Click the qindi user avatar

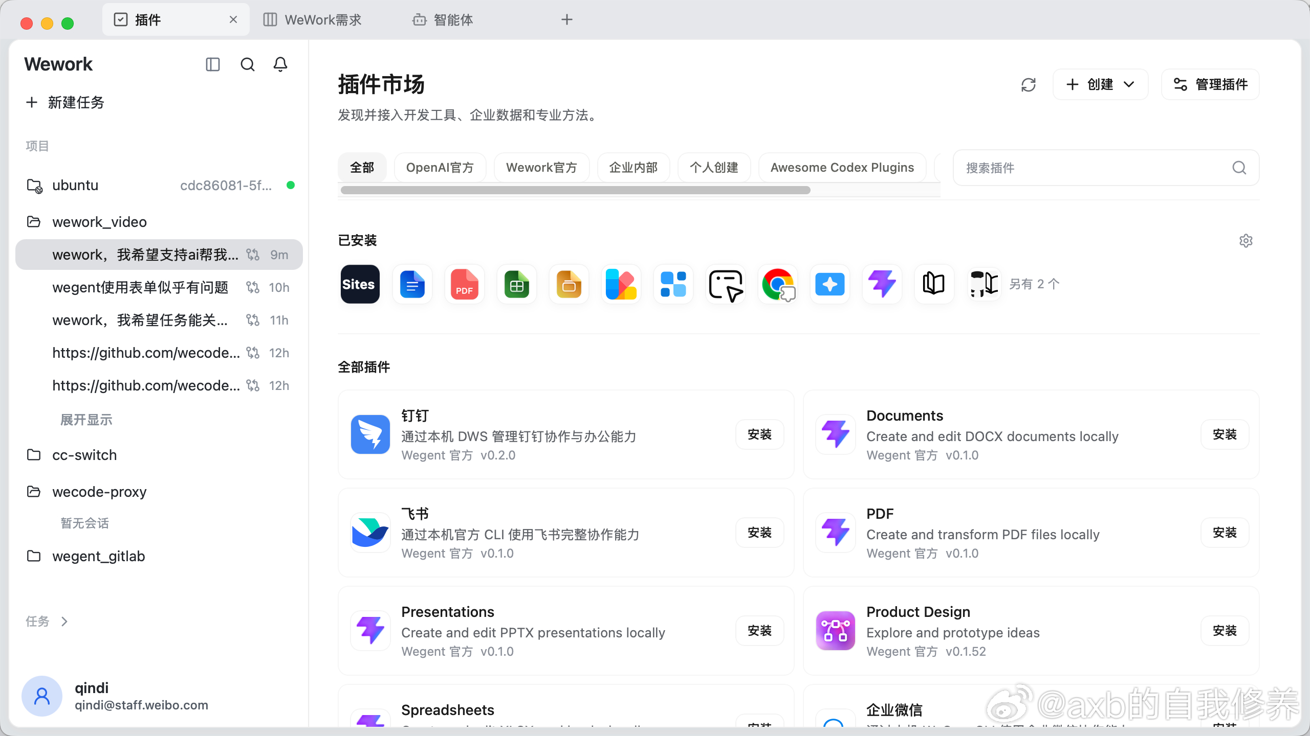[x=42, y=696]
